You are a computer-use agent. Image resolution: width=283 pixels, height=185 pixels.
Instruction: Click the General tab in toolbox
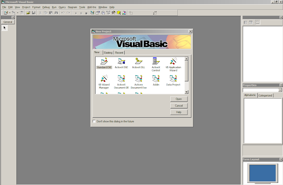(x=8, y=22)
